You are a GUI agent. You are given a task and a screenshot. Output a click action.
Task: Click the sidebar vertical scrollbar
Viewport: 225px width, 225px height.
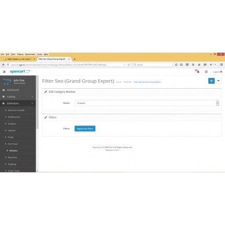point(37,103)
